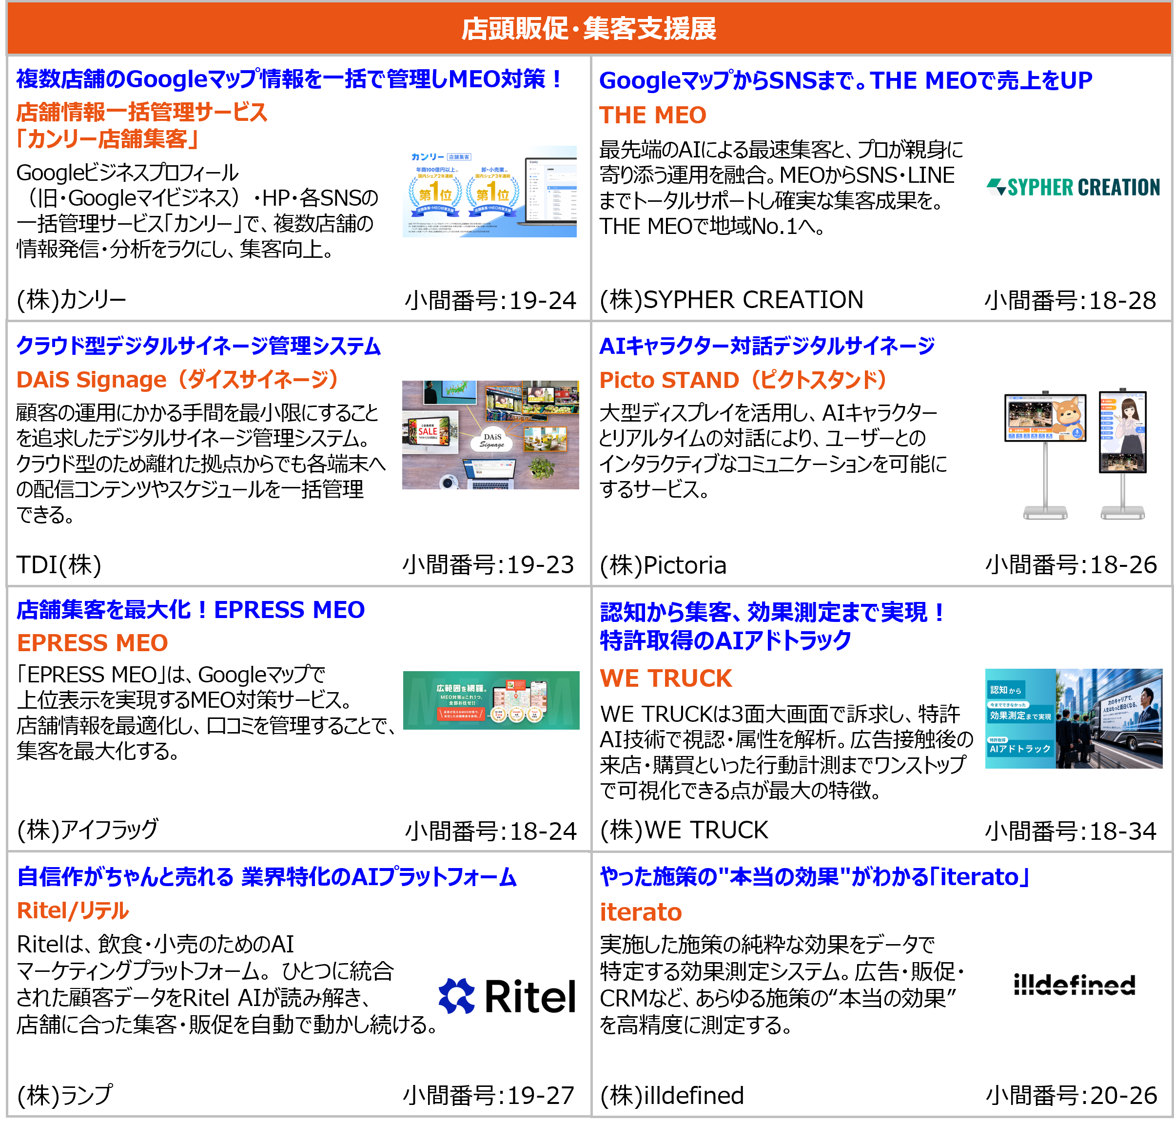Select booth number 小間番号:18-28
This screenshot has height=1122, width=1174.
1070,300
